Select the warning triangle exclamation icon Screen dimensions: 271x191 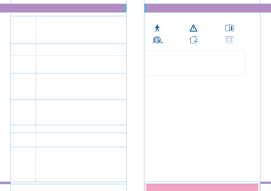(193, 28)
